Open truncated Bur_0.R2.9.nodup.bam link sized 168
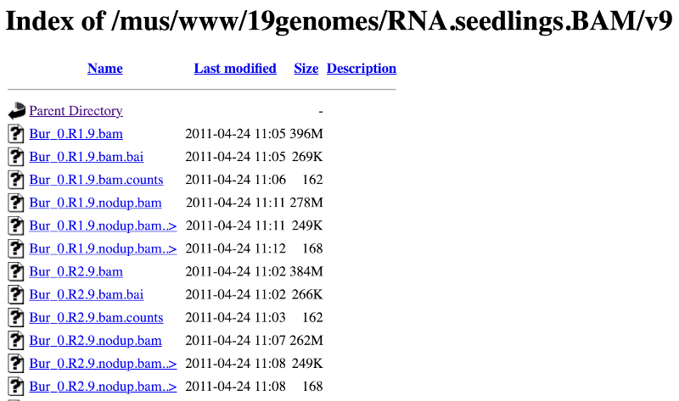Viewport: 679px width, 401px height. coord(103,386)
